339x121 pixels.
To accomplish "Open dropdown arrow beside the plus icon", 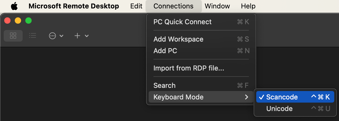I will [86, 36].
